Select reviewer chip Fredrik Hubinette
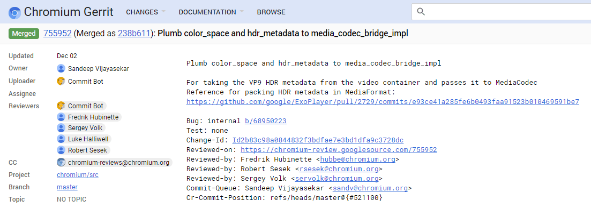Screen dimensions: 591x208 [x=89, y=117]
